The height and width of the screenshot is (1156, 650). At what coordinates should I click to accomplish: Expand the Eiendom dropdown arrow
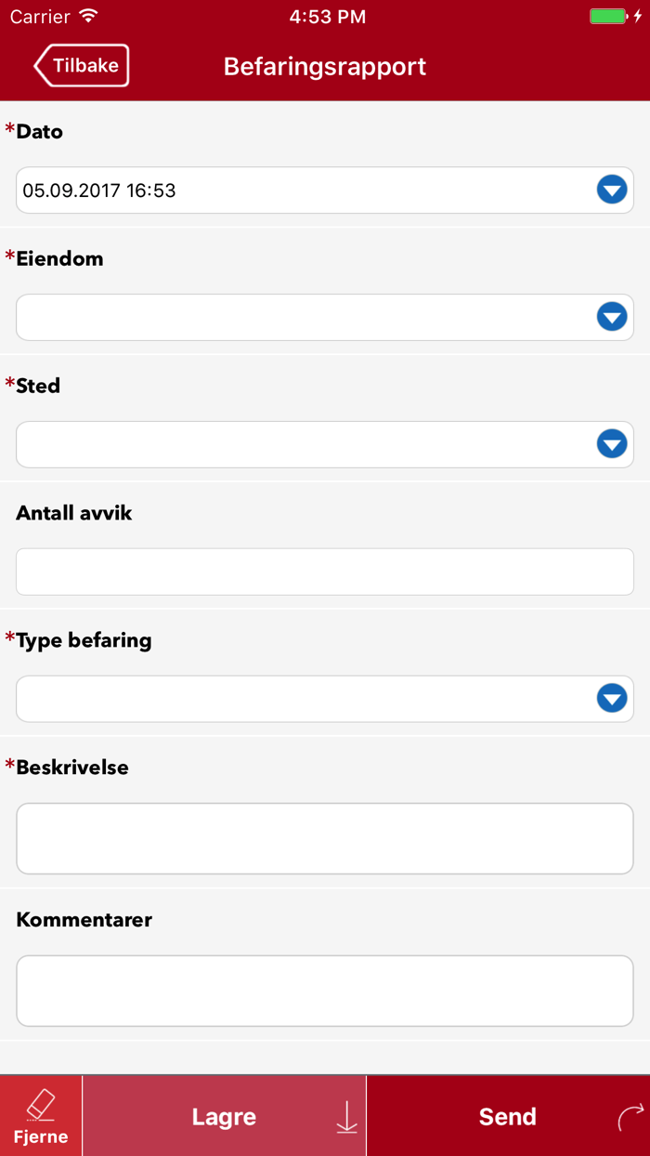pyautogui.click(x=612, y=318)
